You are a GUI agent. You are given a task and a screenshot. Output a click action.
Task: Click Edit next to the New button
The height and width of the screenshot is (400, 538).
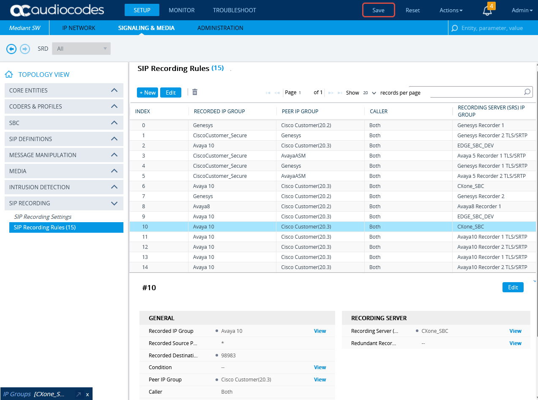tap(171, 93)
